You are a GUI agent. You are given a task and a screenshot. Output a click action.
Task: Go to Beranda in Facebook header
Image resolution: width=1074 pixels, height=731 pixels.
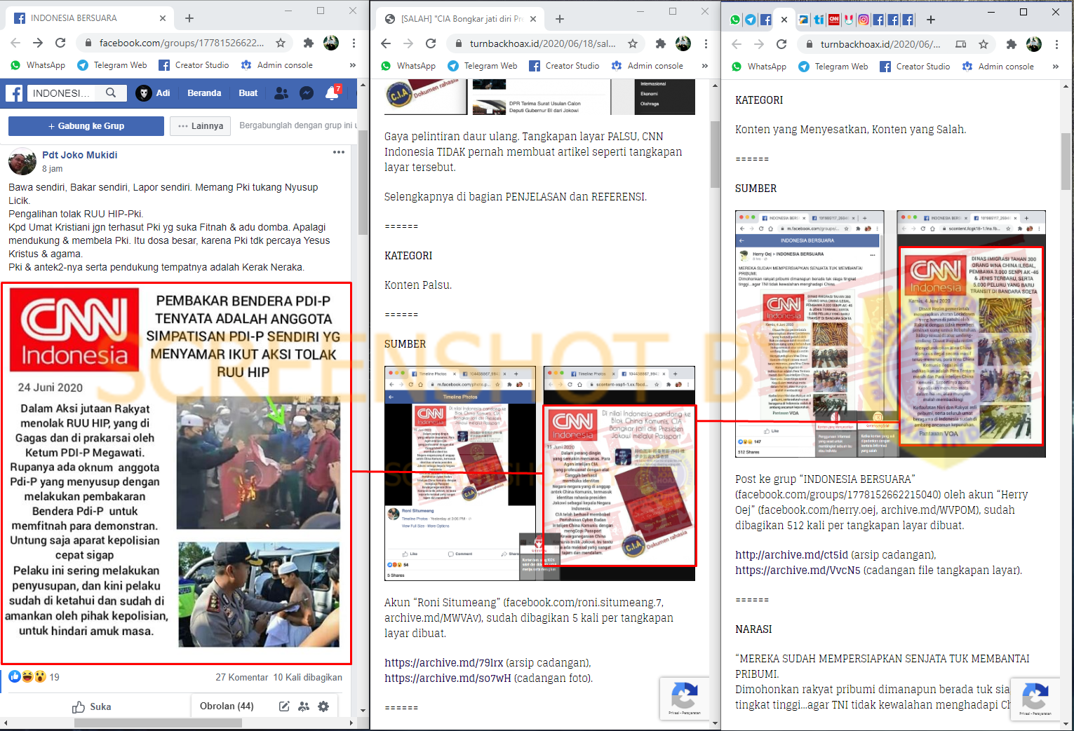(204, 93)
